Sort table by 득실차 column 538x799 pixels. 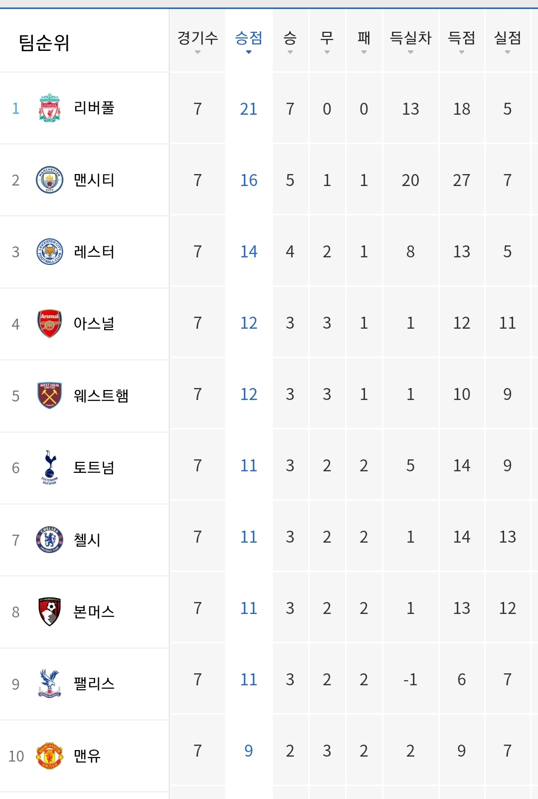[x=410, y=40]
